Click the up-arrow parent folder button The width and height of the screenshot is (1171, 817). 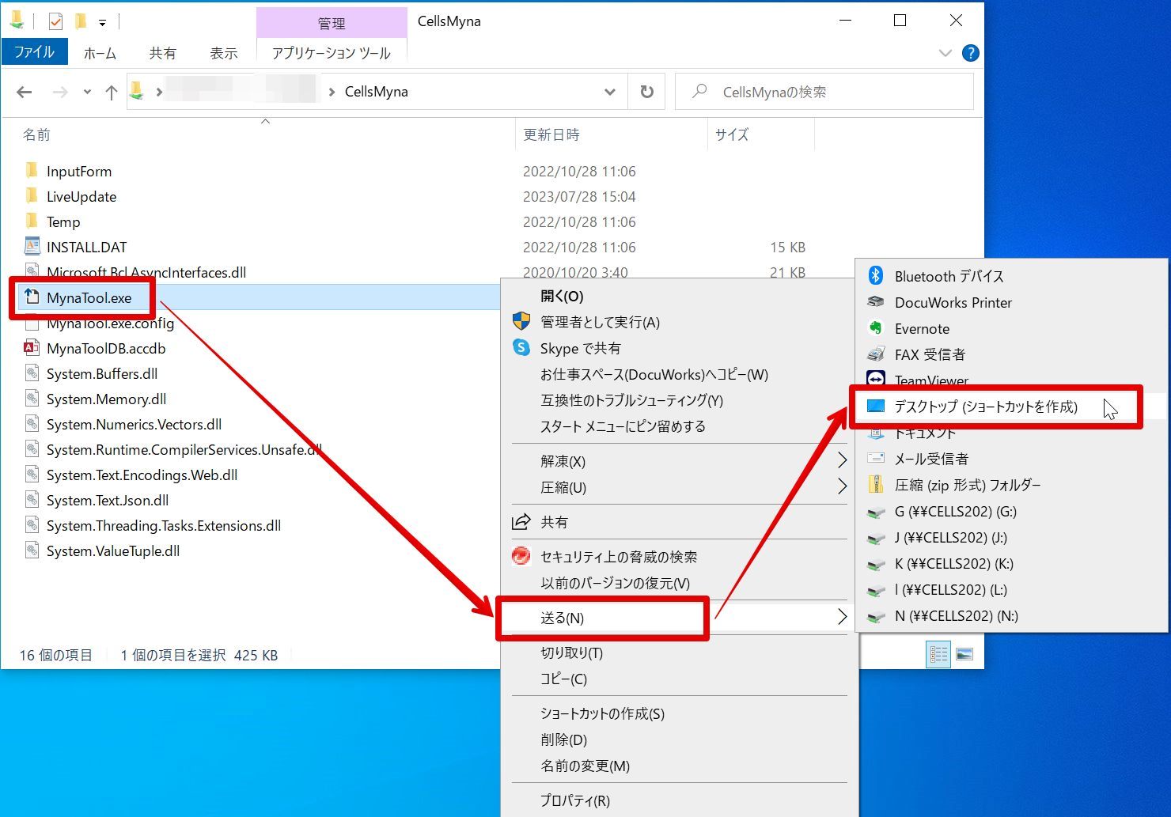point(112,92)
